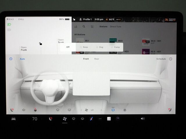Image resolution: width=186 pixels, height=139 pixels.
Task: Toggle driver seat heater in climate panel
Action: pyautogui.click(x=12, y=110)
